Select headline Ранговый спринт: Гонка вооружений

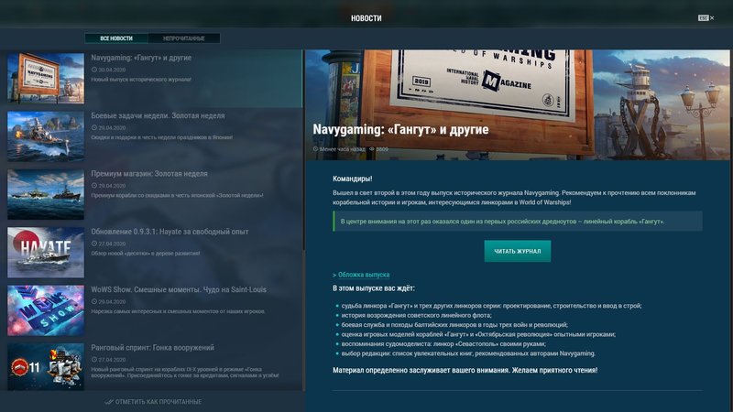(152, 348)
